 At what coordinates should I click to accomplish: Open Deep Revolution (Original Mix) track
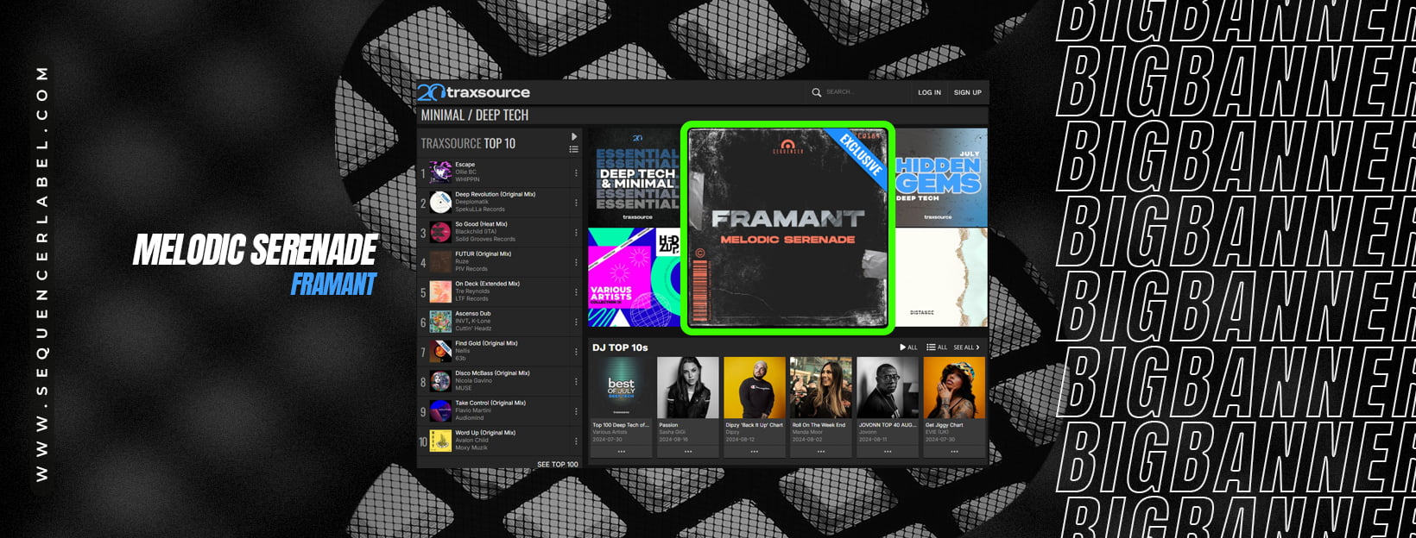[x=495, y=195]
